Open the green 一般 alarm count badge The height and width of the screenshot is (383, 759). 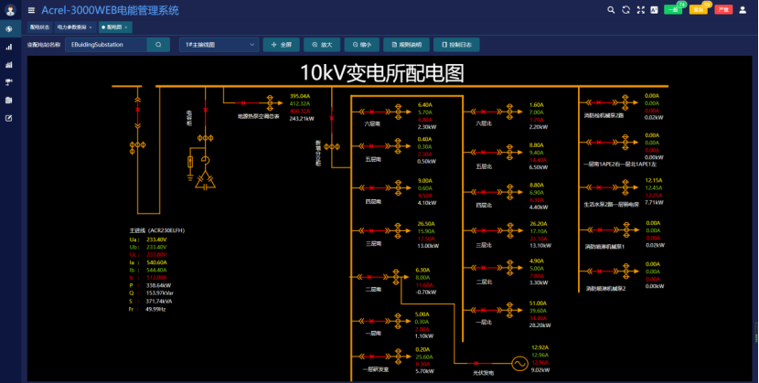pyautogui.click(x=674, y=10)
